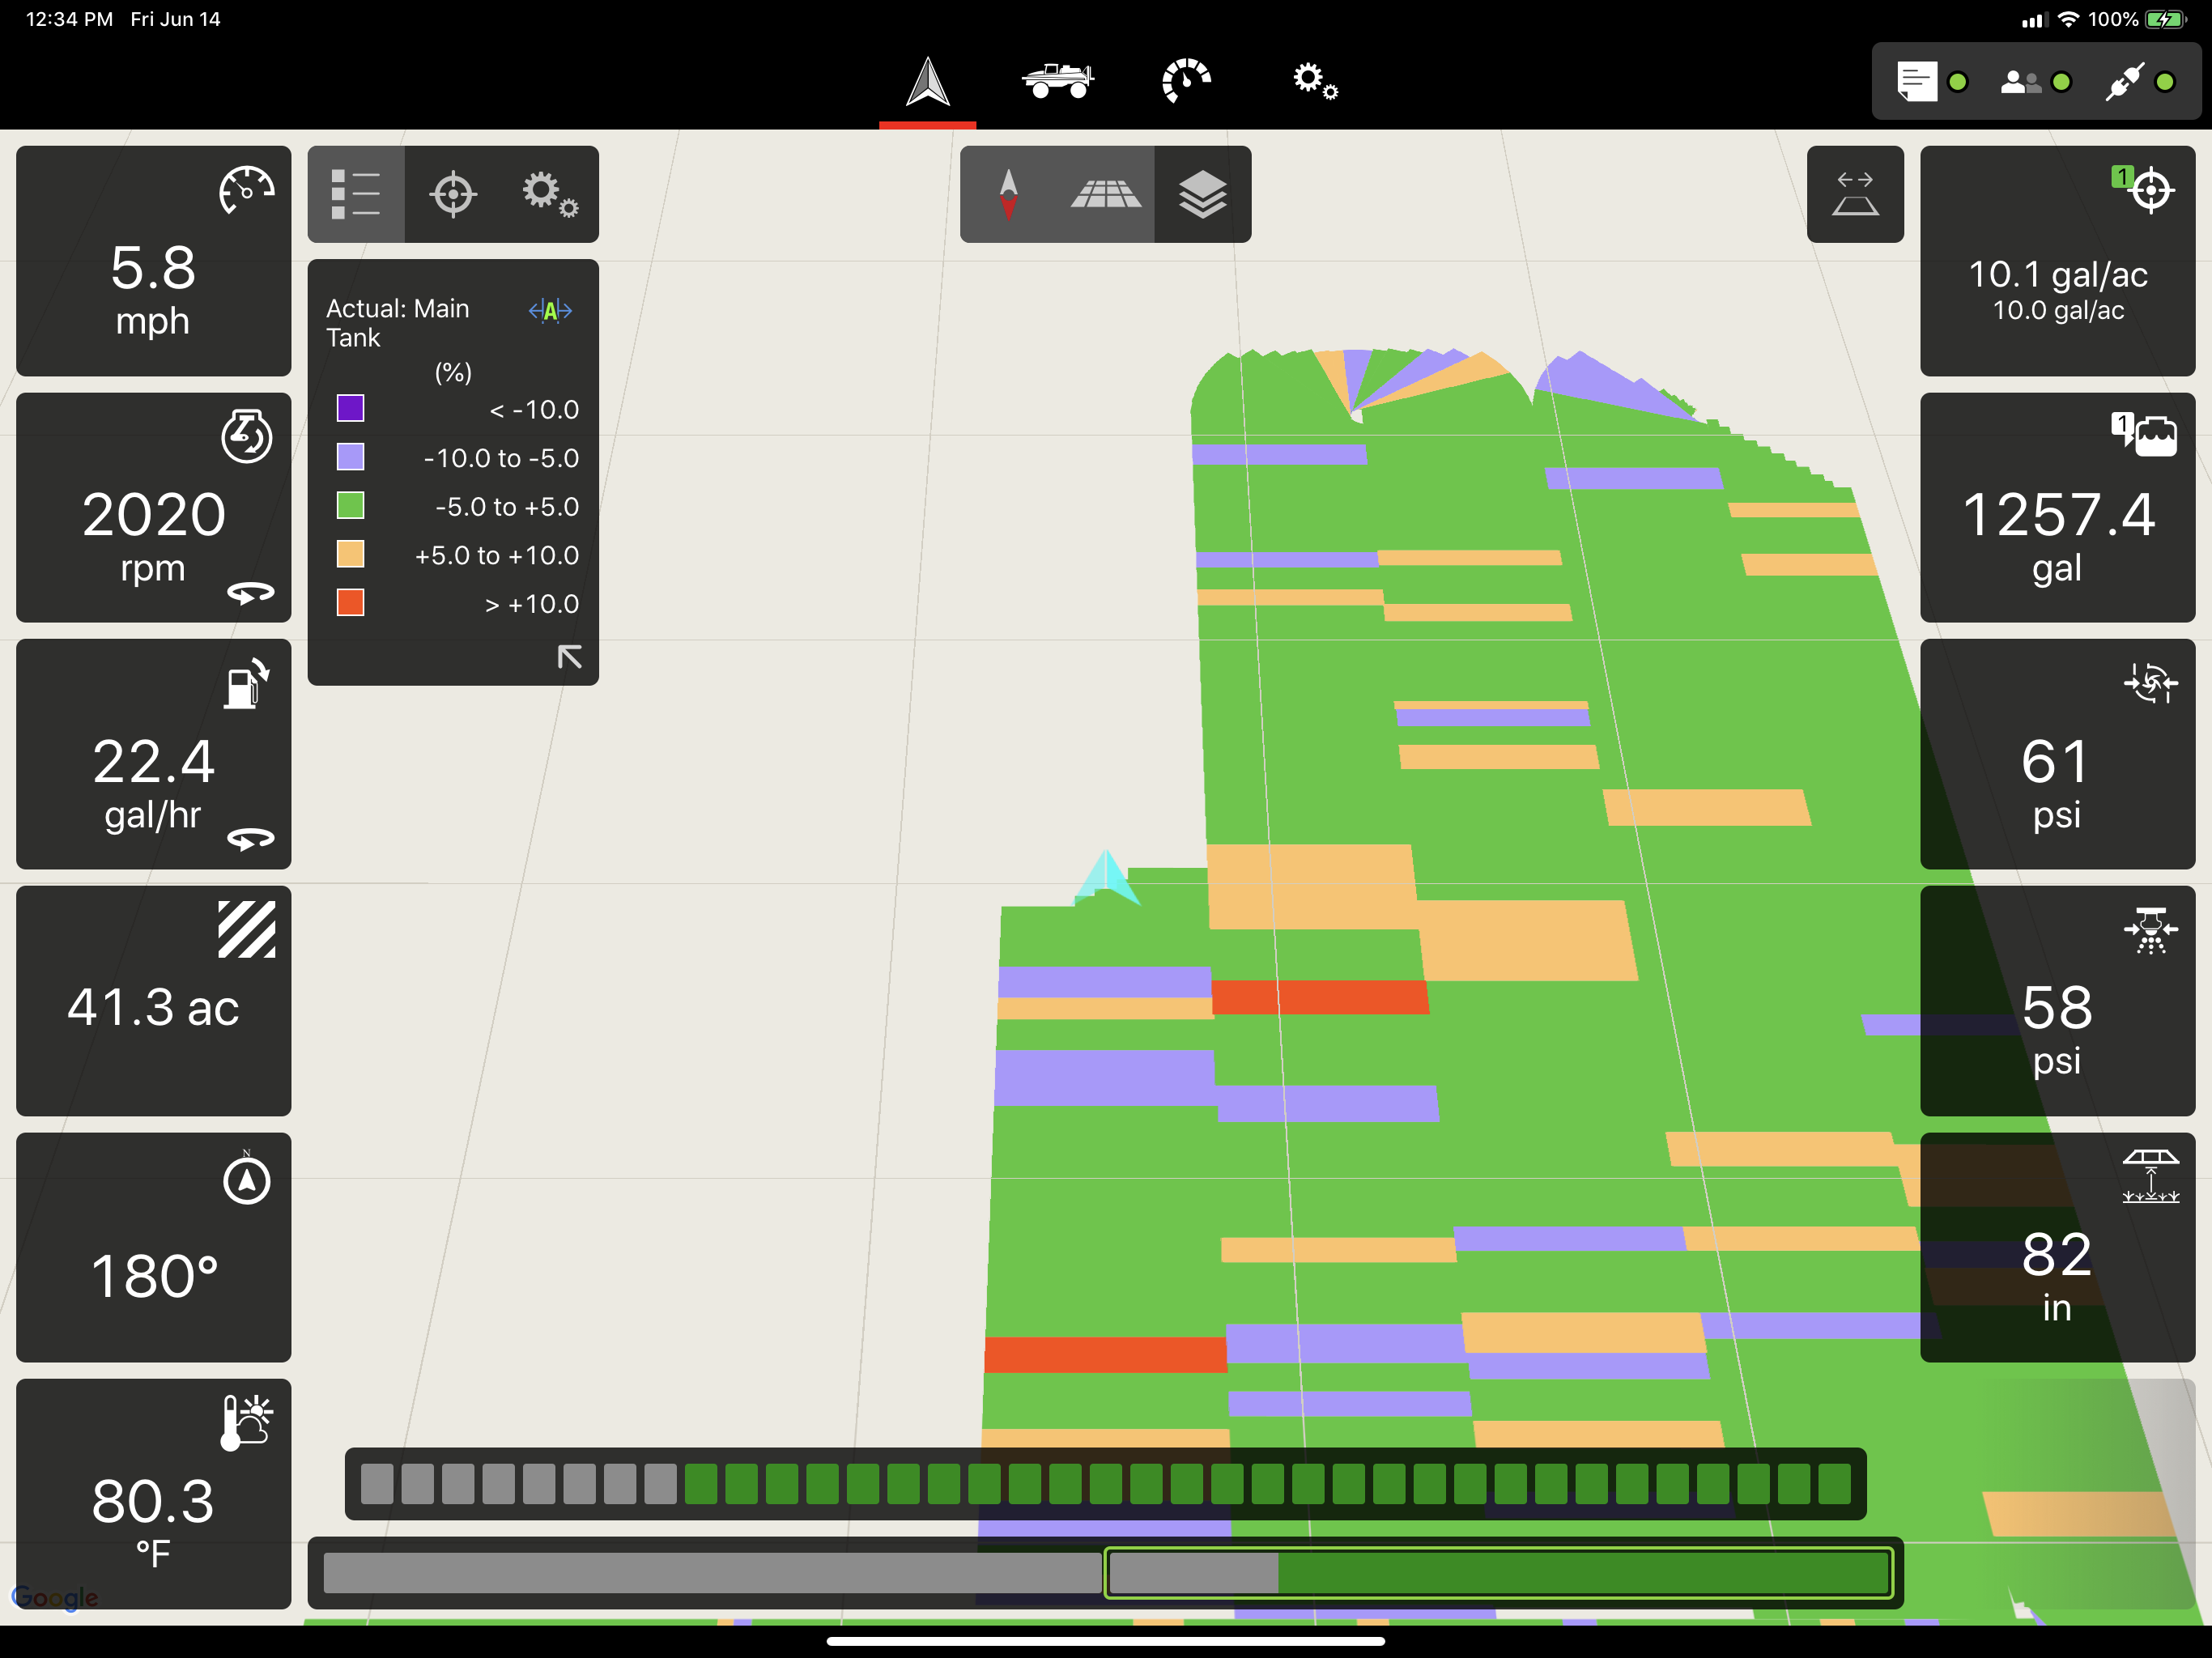Viewport: 2212px width, 1658px height.
Task: Toggle the auto legend scale A icon
Action: point(550,311)
